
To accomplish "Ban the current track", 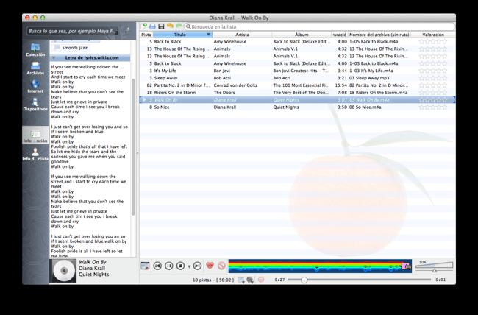I will coord(221,266).
